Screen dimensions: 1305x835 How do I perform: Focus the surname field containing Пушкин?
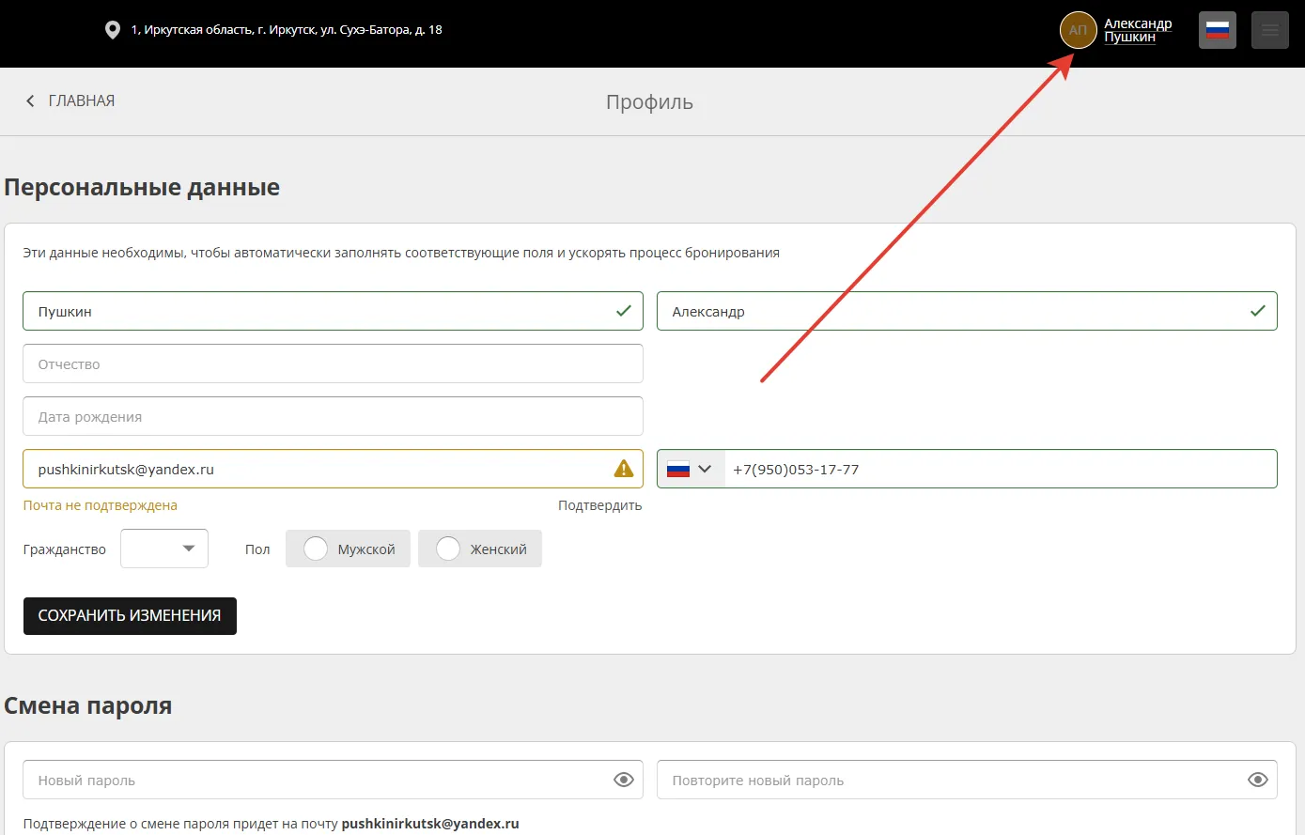point(333,311)
